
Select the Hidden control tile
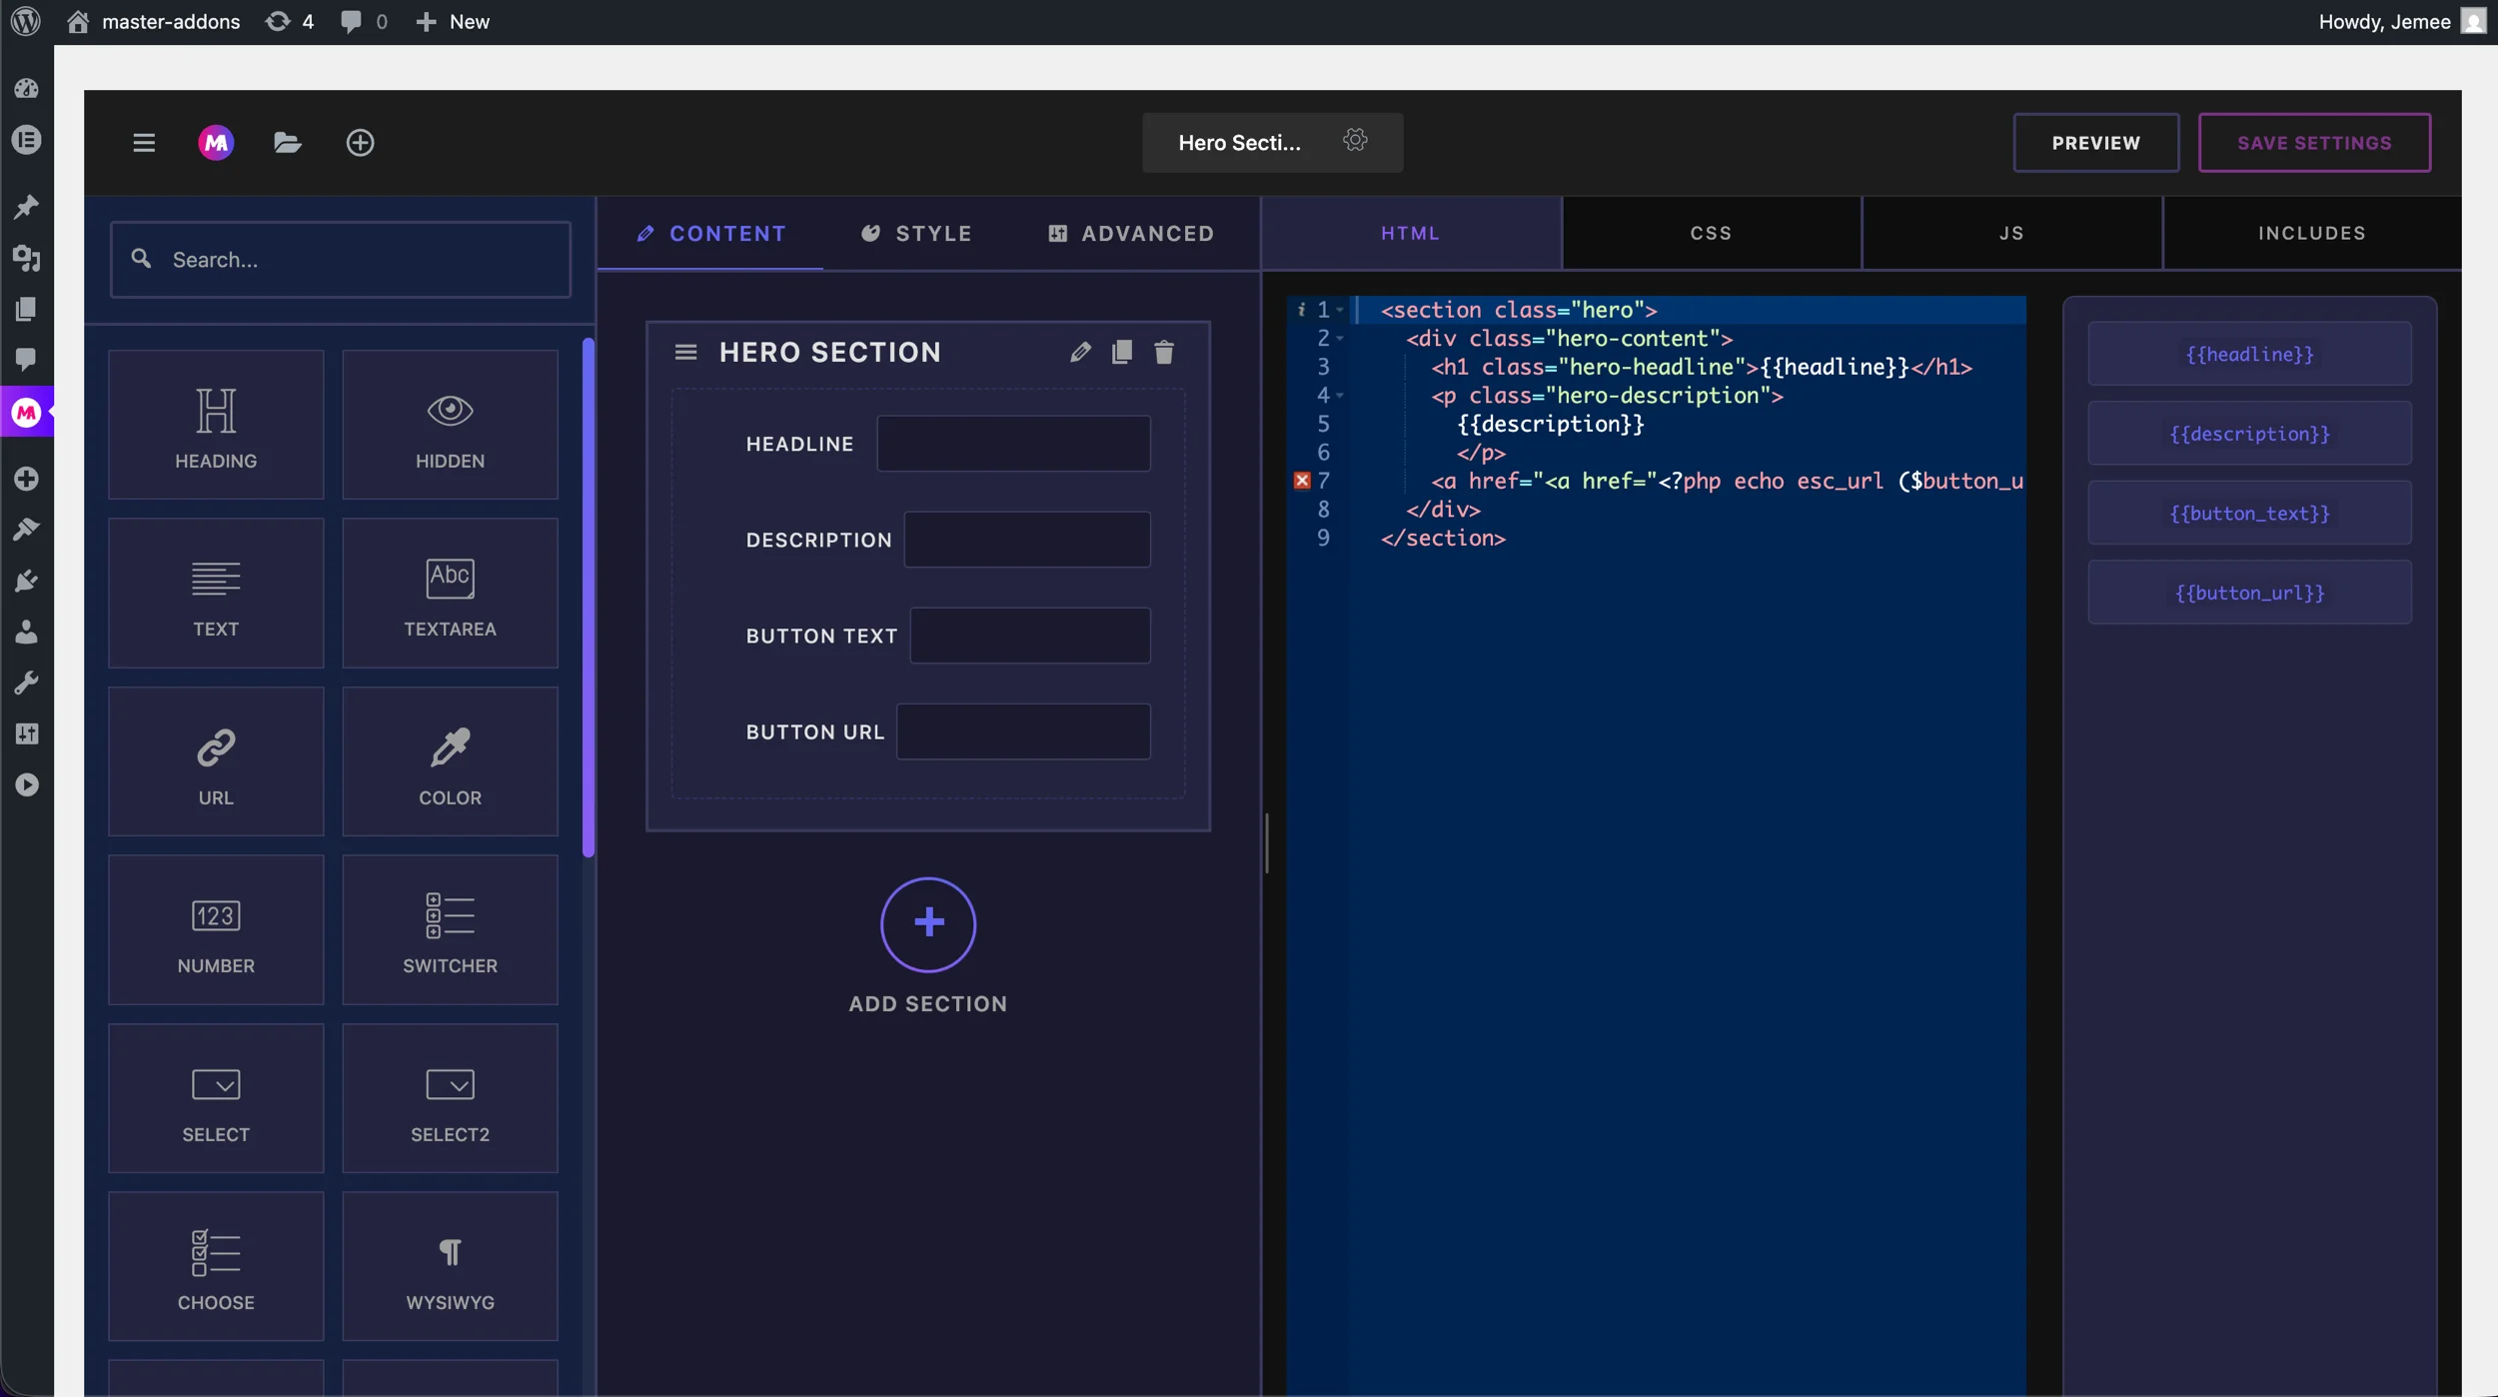450,425
